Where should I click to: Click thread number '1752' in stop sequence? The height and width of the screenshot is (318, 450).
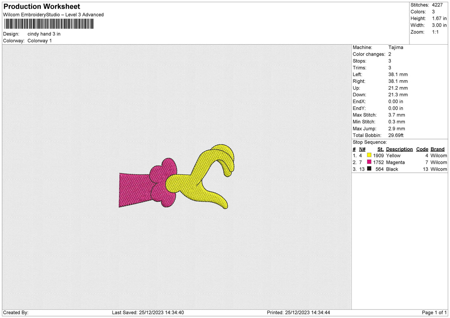378,162
